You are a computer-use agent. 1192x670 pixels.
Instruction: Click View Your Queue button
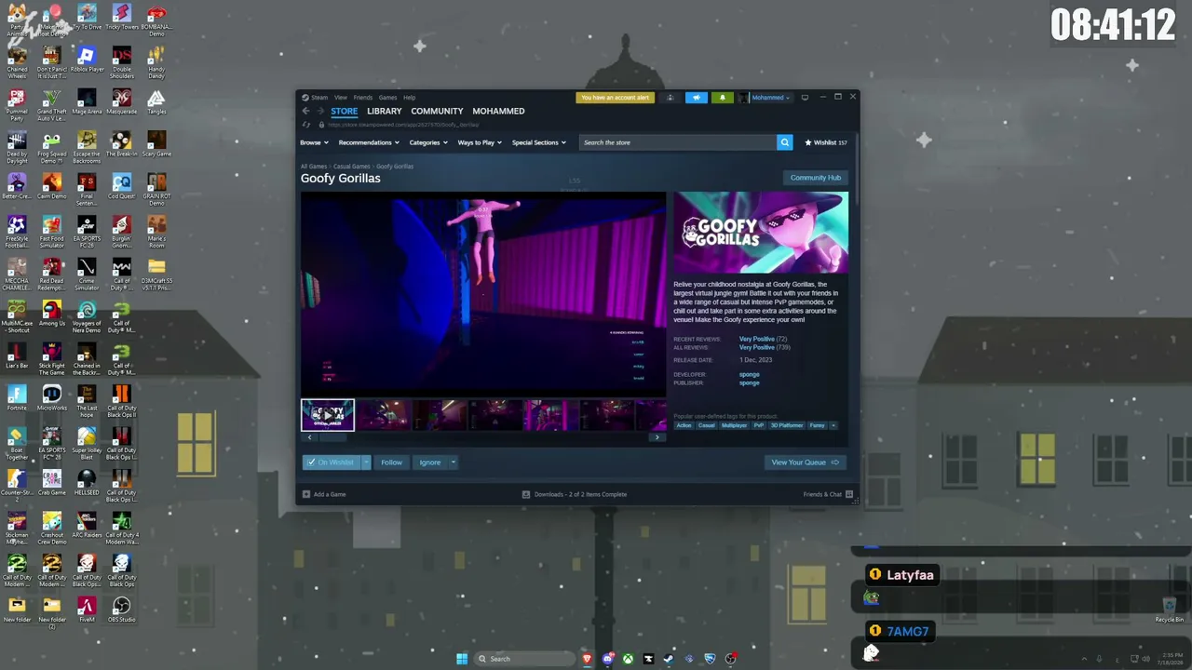tap(805, 462)
